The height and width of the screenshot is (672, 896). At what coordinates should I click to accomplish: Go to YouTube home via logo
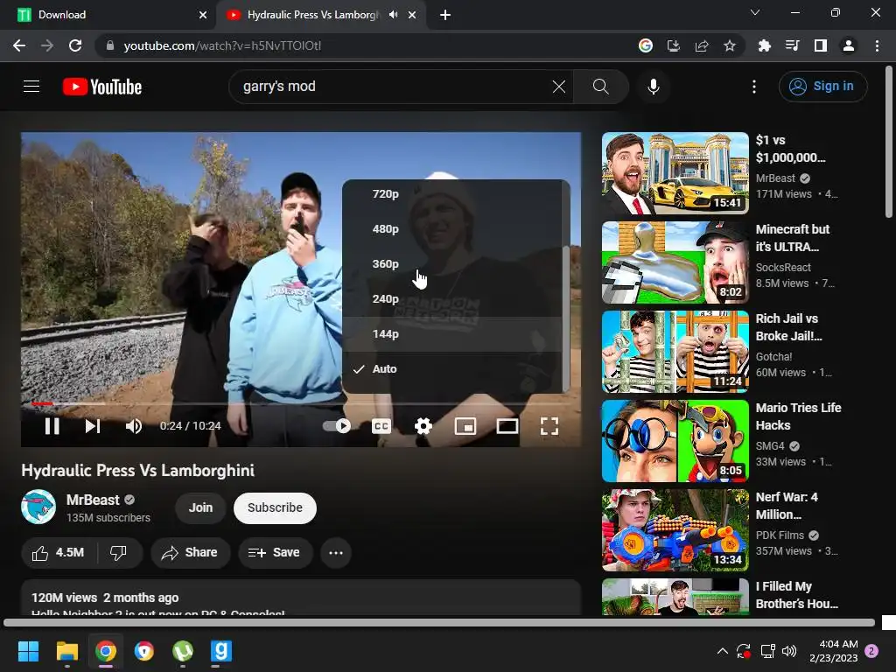point(102,87)
